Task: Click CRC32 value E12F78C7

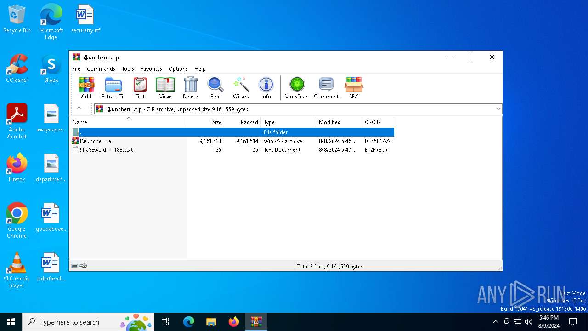Action: pyautogui.click(x=376, y=150)
